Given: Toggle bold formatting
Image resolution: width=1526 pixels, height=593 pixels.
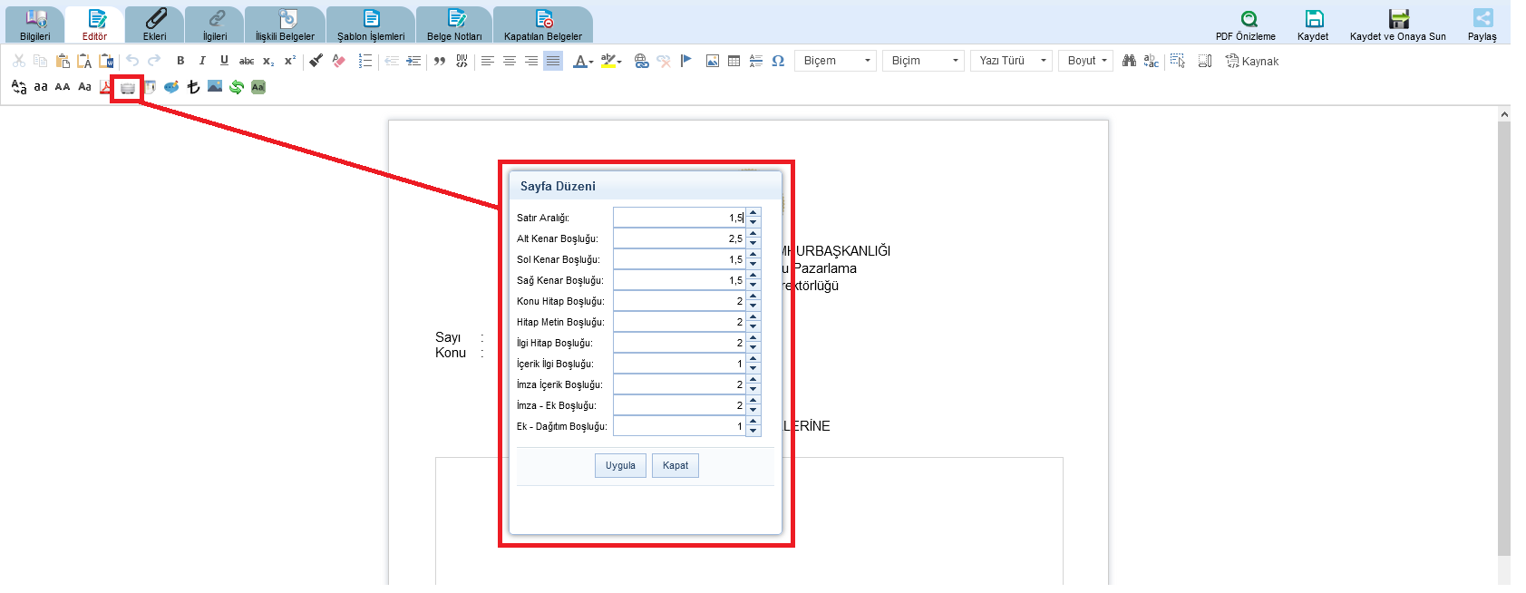Looking at the screenshot, I should [180, 61].
